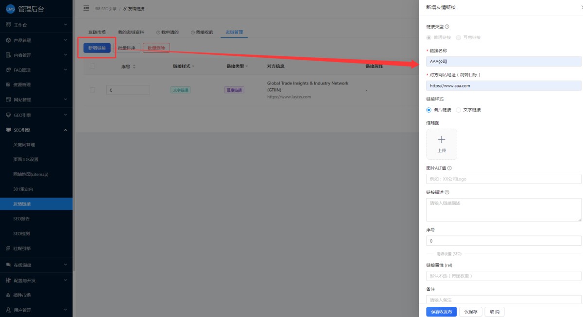Toggle the sidebar collapse icon
This screenshot has width=583, height=317.
click(x=86, y=8)
